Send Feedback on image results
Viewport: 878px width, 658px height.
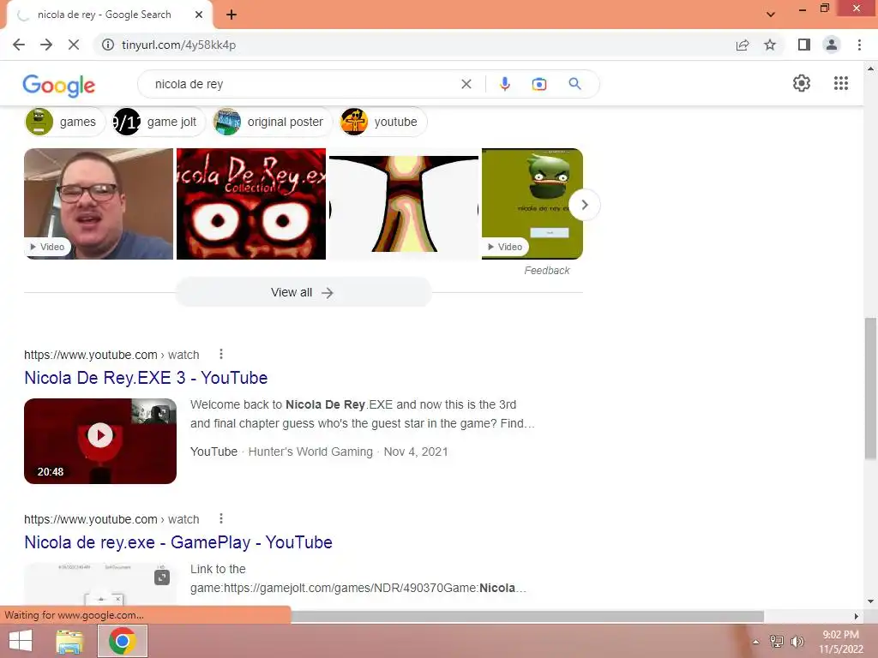coord(546,270)
